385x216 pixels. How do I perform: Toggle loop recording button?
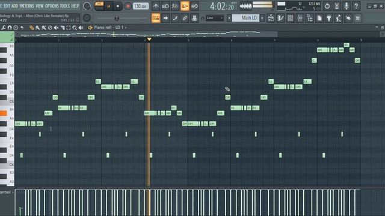pyautogui.click(x=194, y=6)
